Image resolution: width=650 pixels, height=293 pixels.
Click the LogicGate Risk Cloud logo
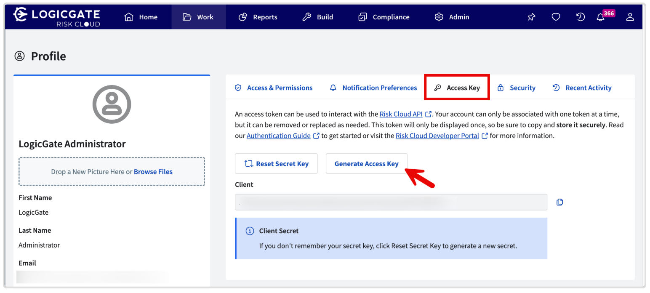56,17
